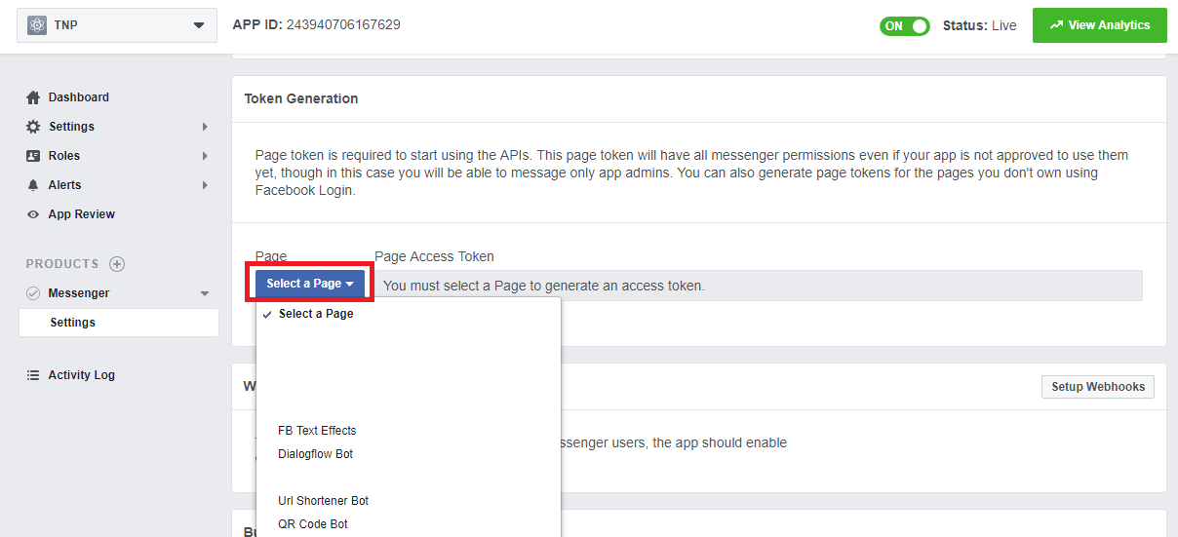The width and height of the screenshot is (1178, 537).
Task: Click the Select a Page dropdown button
Action: pos(310,284)
